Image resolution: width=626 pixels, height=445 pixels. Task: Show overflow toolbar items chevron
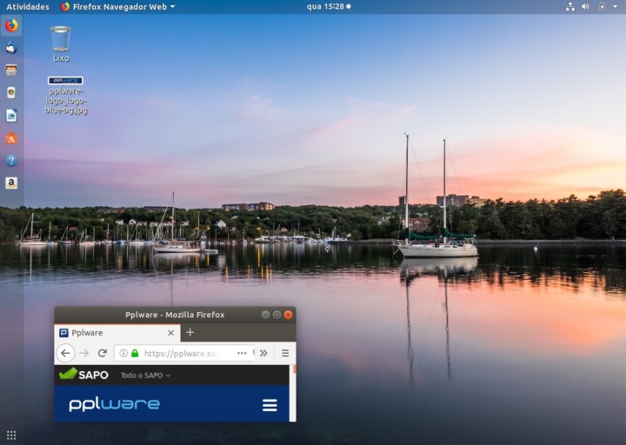(x=263, y=353)
